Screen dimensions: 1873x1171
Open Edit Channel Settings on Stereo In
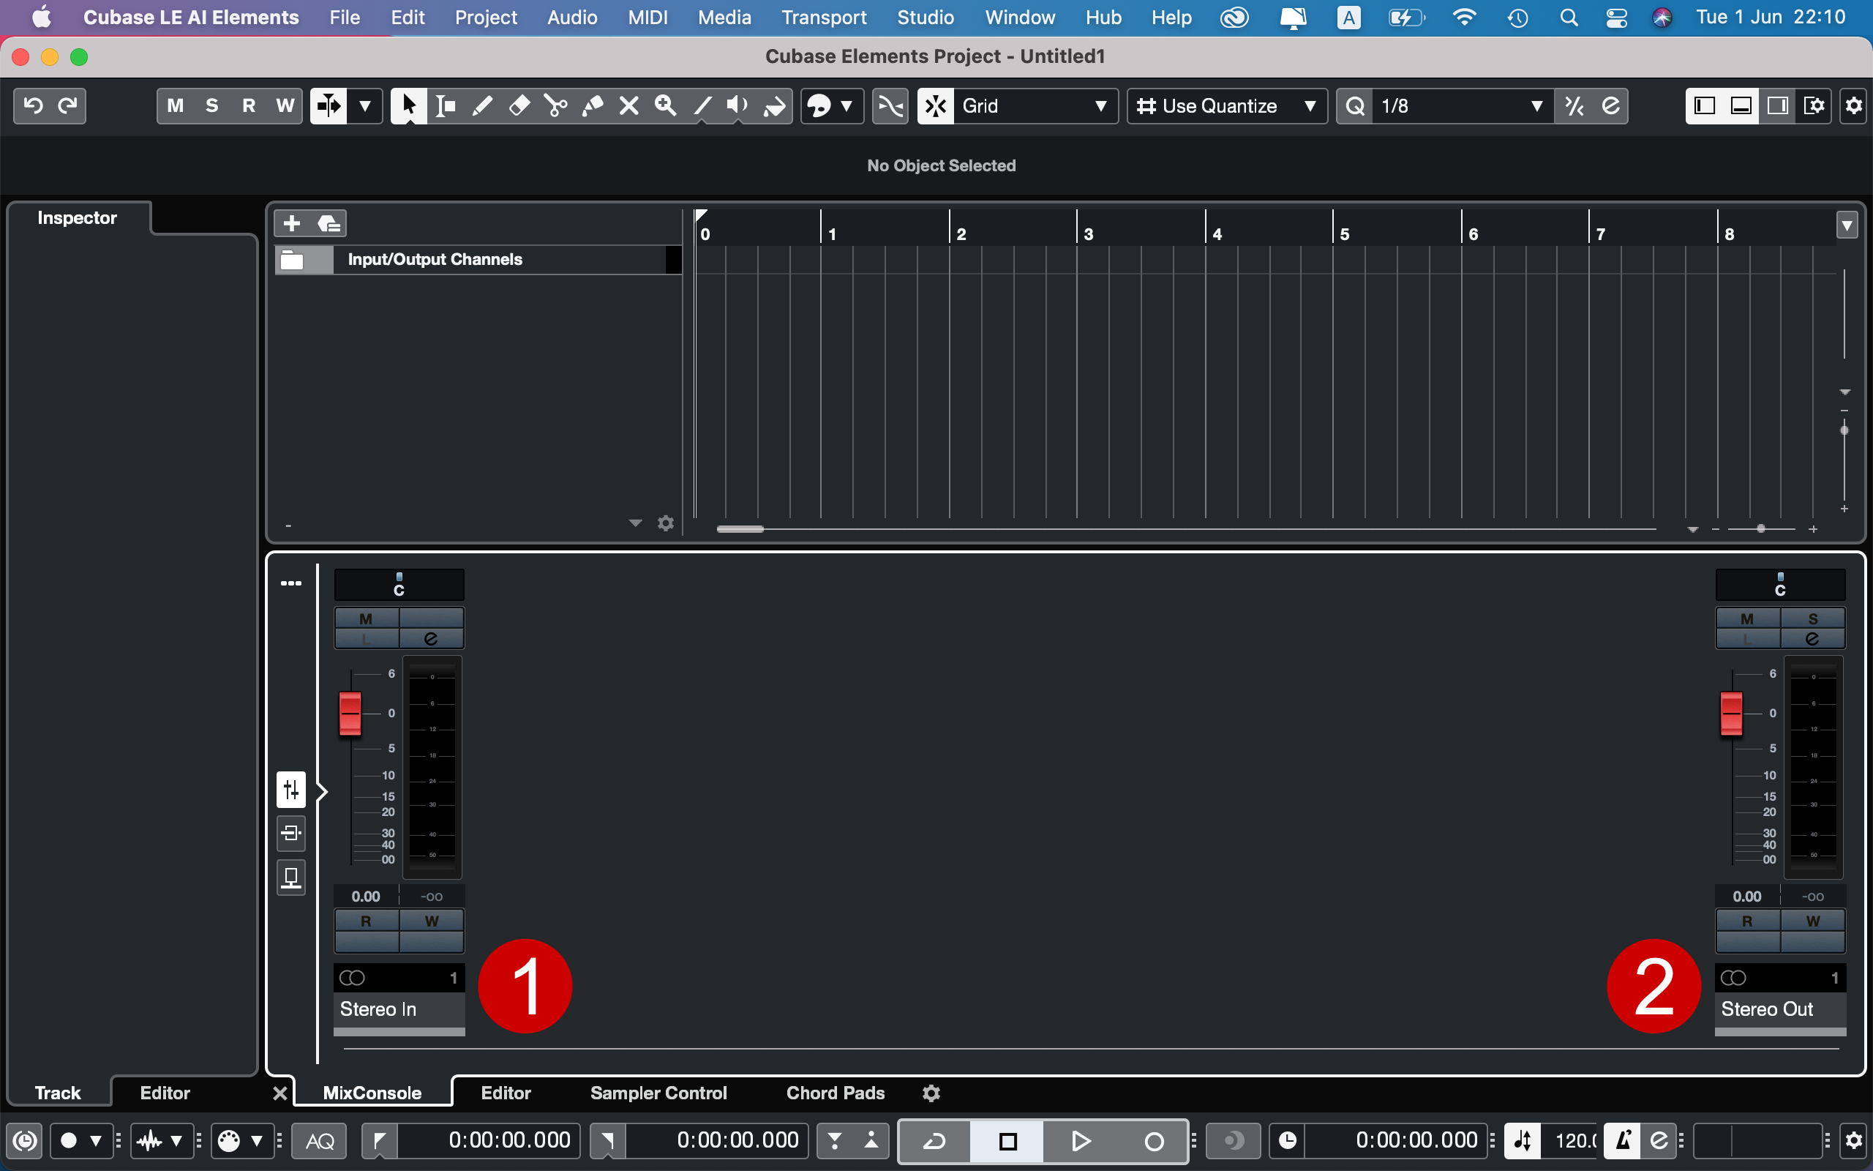point(431,639)
